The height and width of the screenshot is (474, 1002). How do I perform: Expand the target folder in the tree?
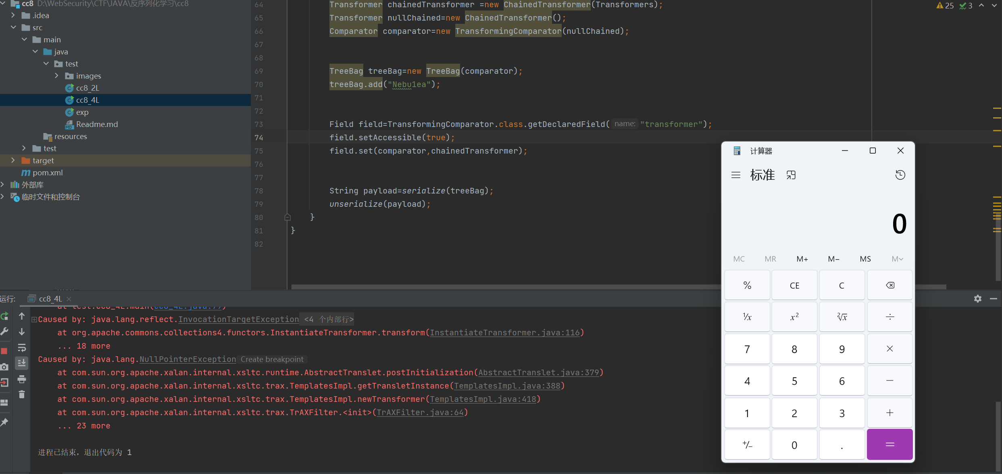[x=13, y=160]
